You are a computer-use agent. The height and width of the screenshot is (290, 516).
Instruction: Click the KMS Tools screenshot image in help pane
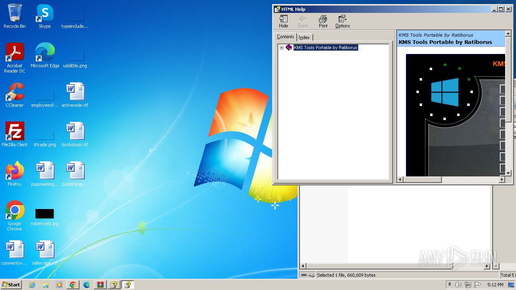456,115
